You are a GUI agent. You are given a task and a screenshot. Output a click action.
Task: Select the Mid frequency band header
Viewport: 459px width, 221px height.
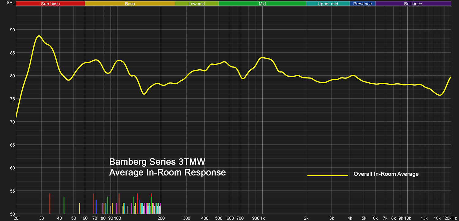pyautogui.click(x=262, y=4)
